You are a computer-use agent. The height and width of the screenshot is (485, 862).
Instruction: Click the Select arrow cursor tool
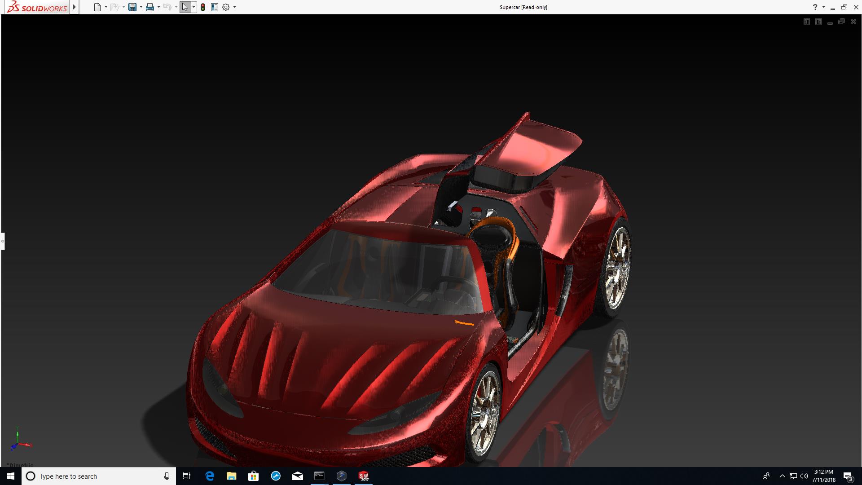pyautogui.click(x=185, y=7)
